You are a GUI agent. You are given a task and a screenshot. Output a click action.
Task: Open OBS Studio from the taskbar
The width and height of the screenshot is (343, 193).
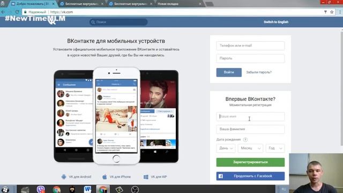click(x=135, y=189)
